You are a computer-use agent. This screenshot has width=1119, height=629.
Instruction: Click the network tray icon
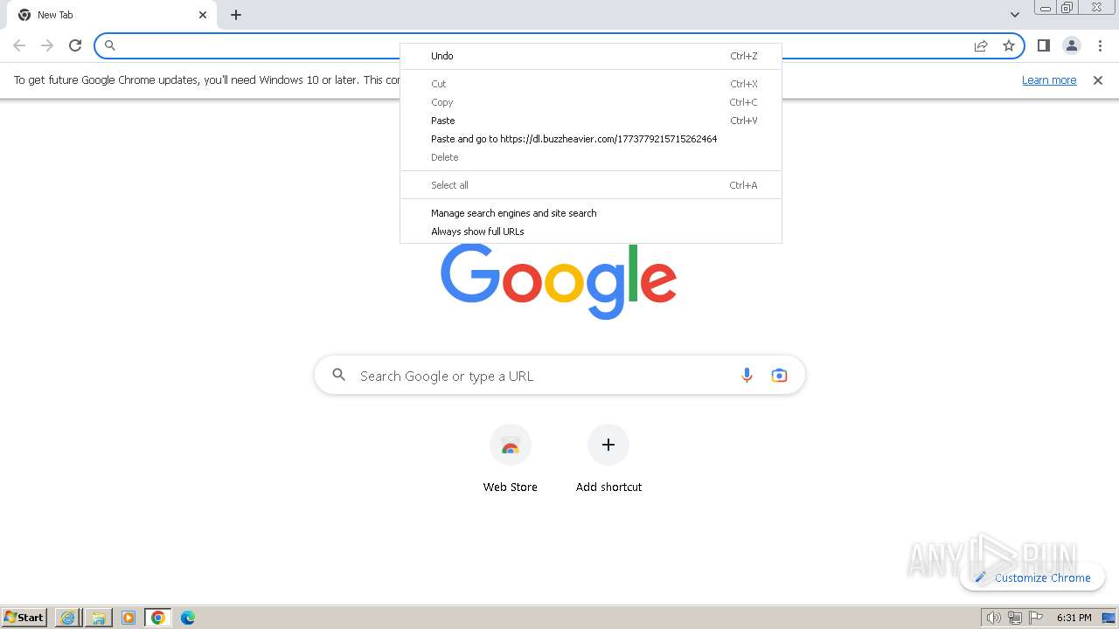1015,618
